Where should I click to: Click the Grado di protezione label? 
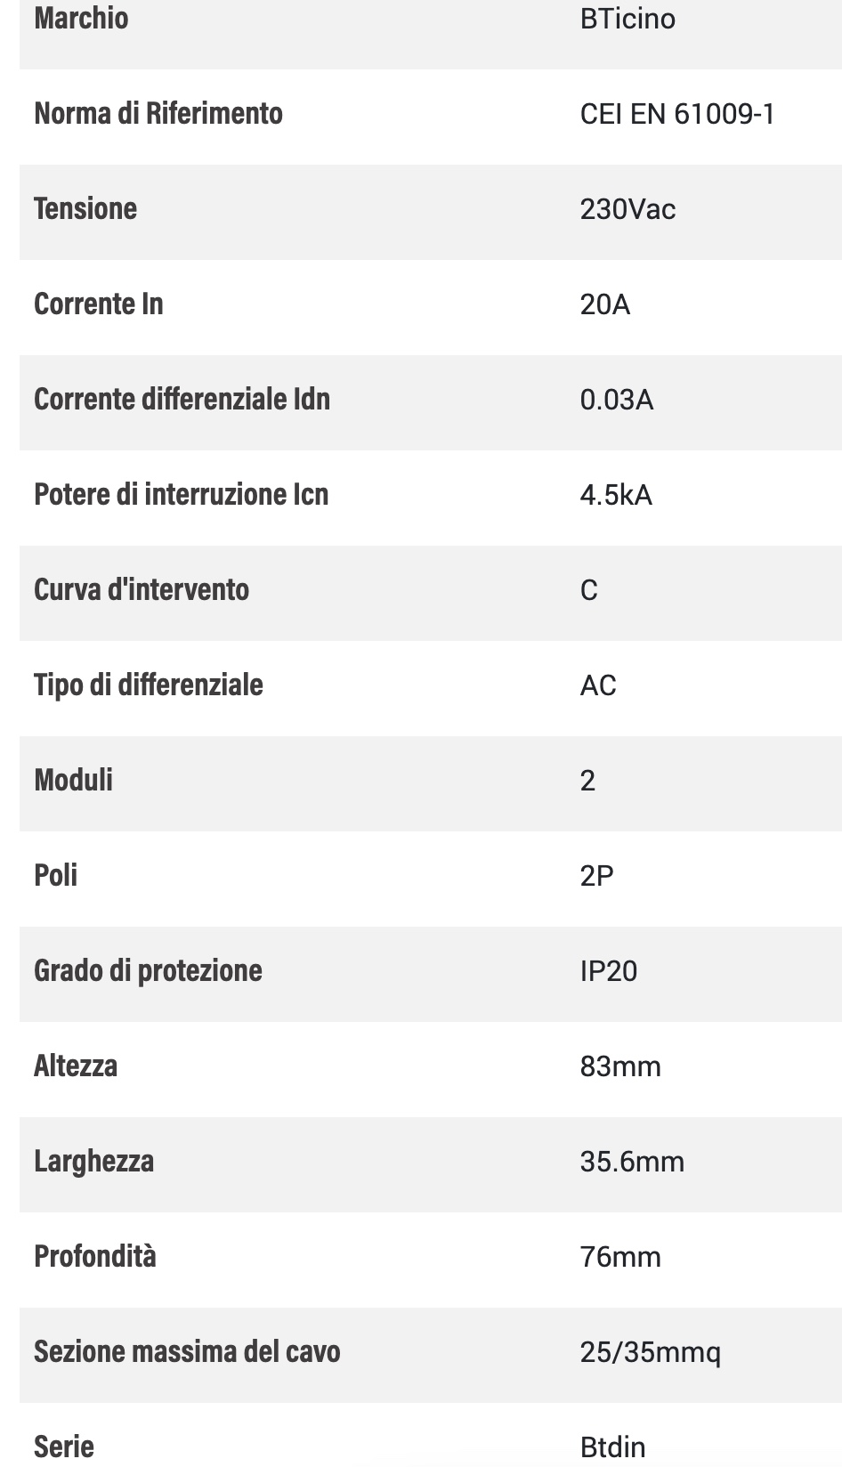click(x=148, y=971)
